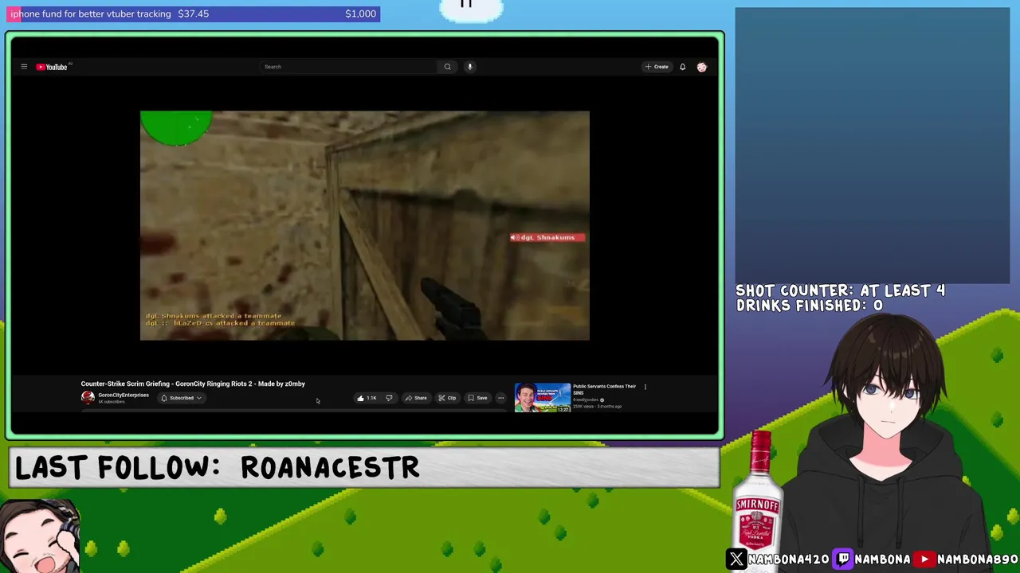Viewport: 1020px width, 573px height.
Task: Expand the Subscribed notification dropdown
Action: click(x=182, y=398)
